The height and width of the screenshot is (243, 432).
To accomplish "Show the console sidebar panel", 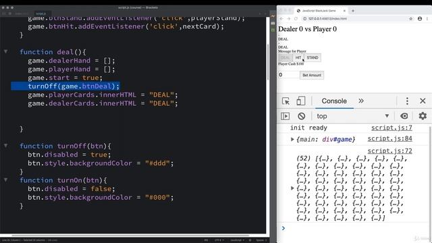I will [x=285, y=116].
